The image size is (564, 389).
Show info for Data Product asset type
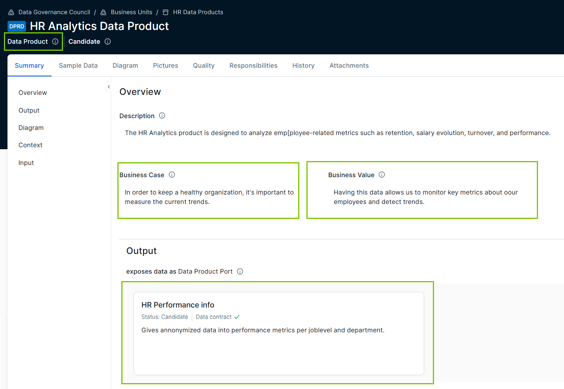(55, 41)
